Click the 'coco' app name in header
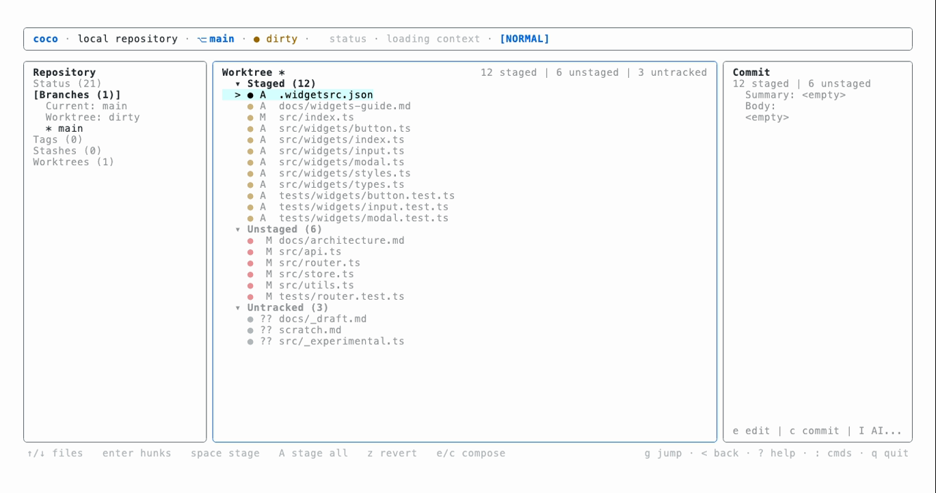This screenshot has height=493, width=936. click(x=45, y=39)
